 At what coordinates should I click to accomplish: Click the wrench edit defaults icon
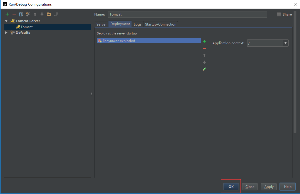pos(28,14)
